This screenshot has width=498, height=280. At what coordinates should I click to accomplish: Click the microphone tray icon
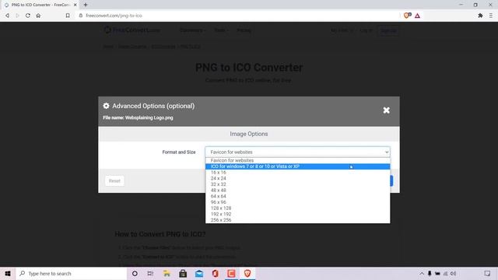(x=430, y=273)
